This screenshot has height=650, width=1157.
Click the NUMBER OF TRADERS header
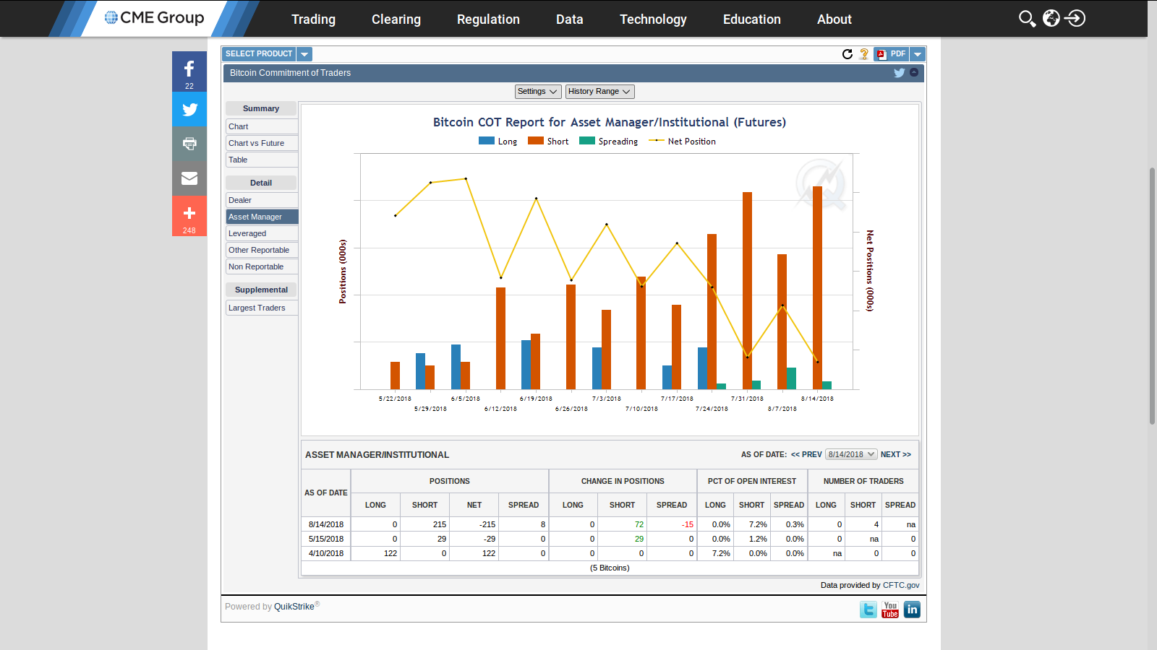pos(863,481)
